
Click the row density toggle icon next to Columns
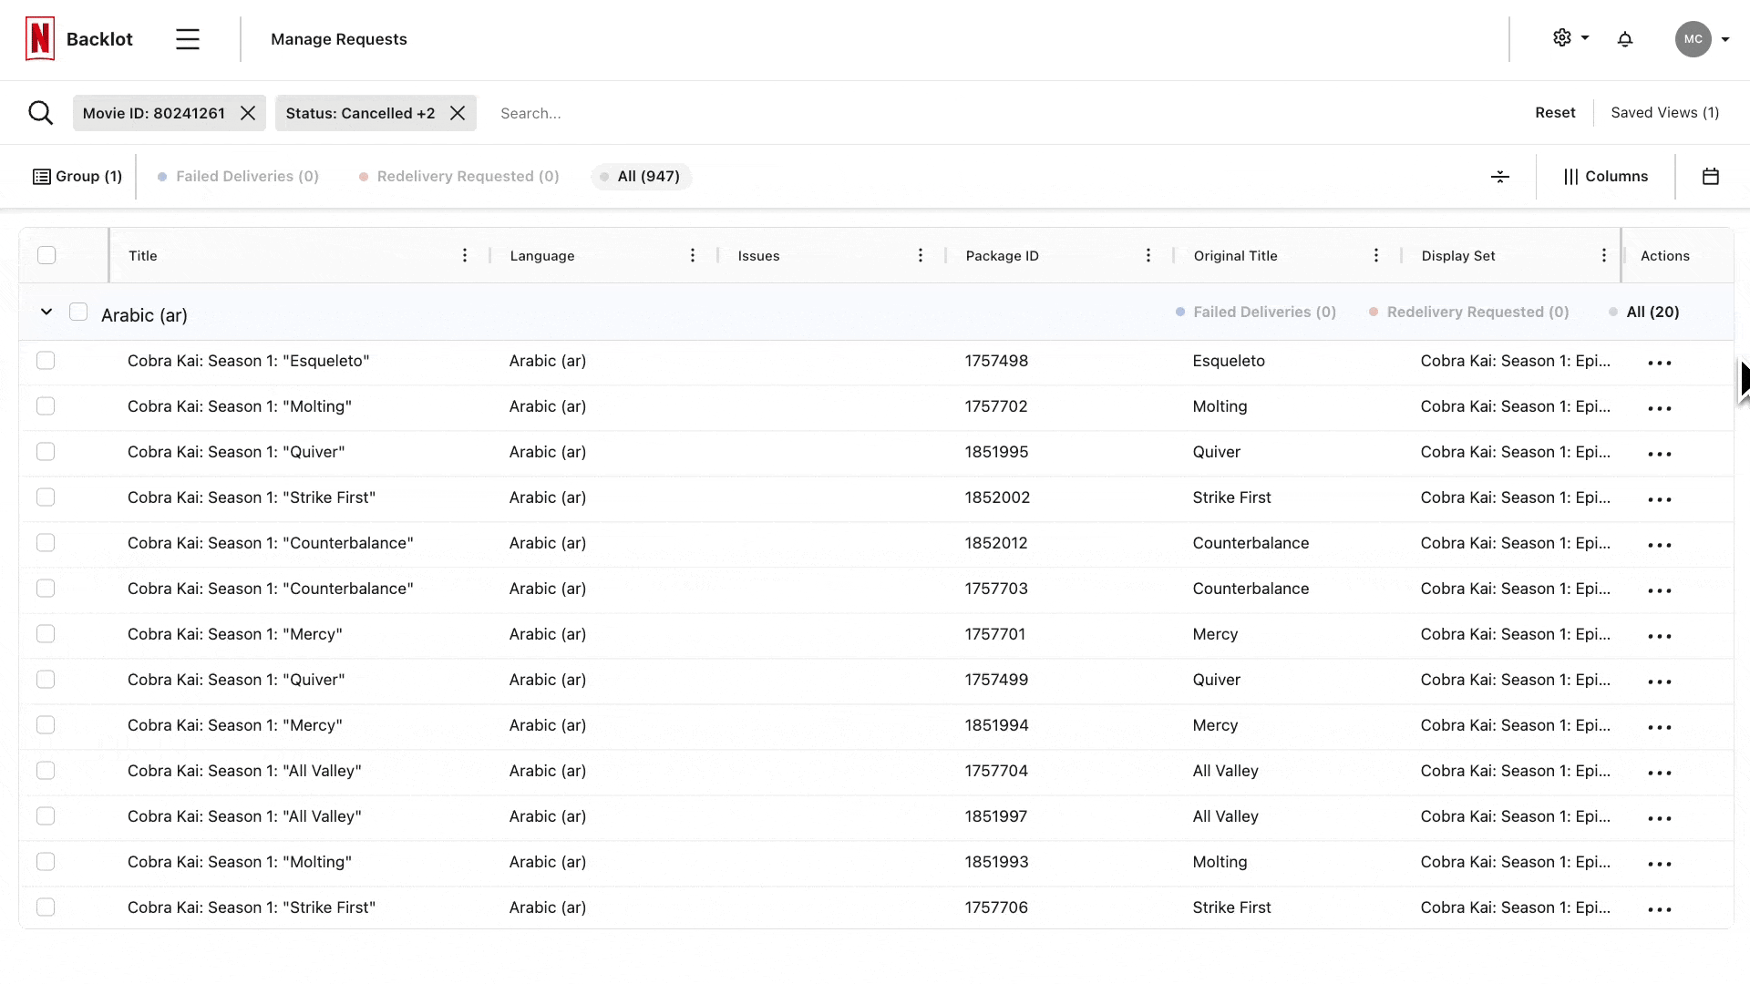pyautogui.click(x=1500, y=176)
